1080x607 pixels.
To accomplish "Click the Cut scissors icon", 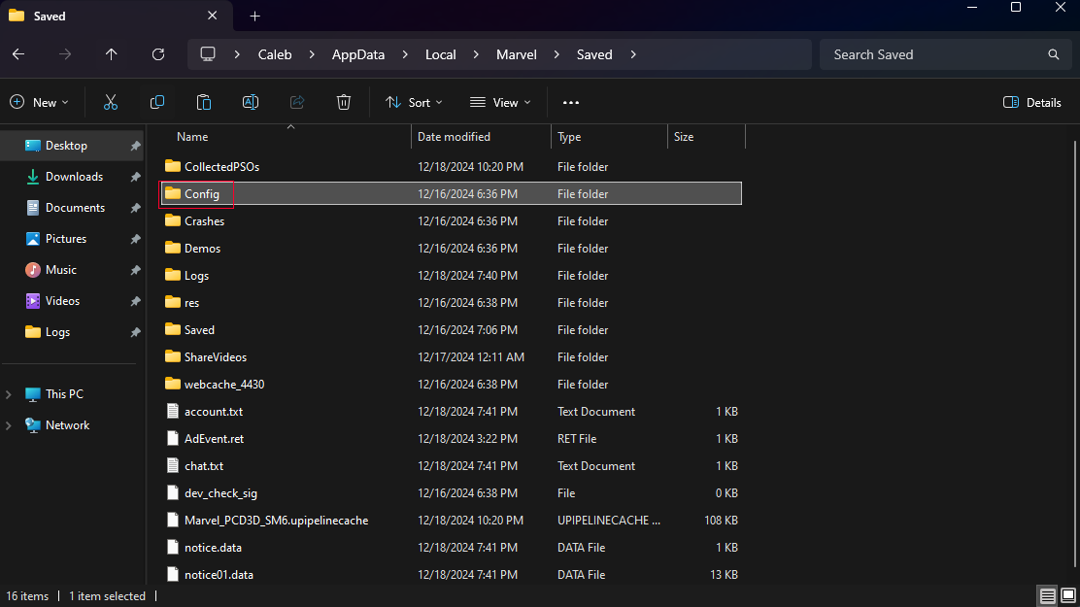I will [110, 102].
